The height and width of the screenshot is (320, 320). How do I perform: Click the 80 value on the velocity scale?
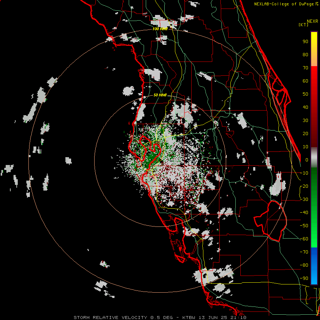[305, 55]
